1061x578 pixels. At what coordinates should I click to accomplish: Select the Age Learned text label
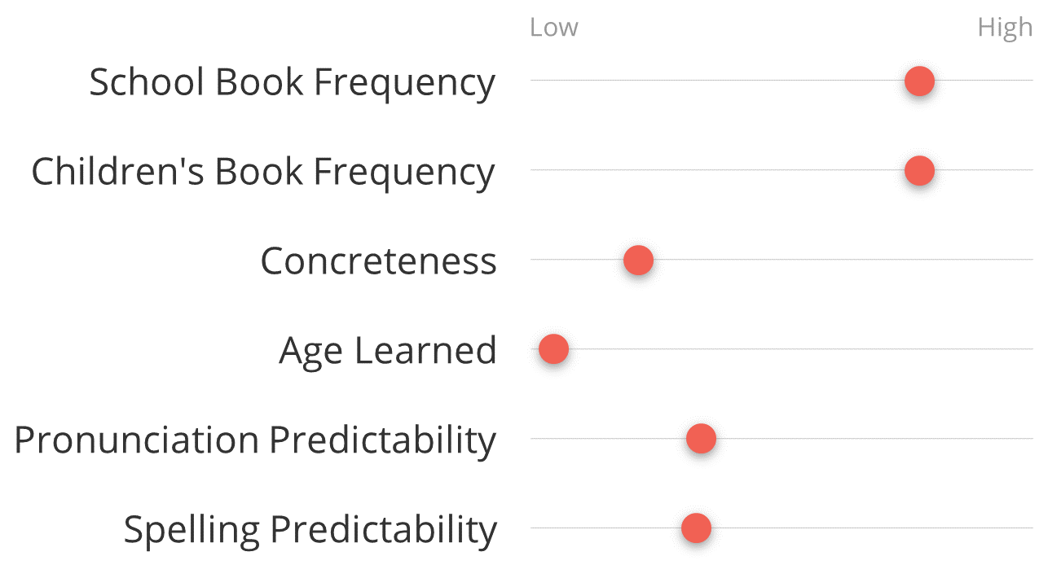pos(388,351)
